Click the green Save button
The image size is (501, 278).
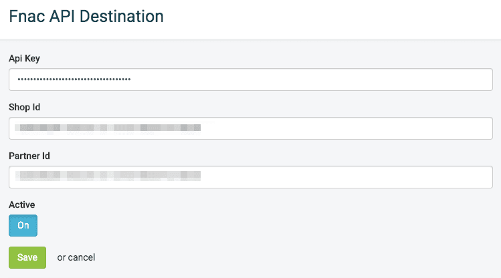tap(27, 257)
